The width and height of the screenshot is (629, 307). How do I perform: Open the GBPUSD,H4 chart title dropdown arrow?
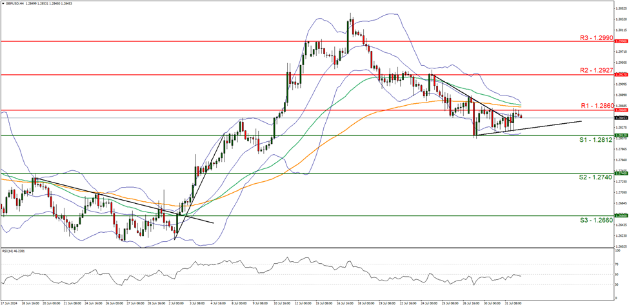(3, 4)
